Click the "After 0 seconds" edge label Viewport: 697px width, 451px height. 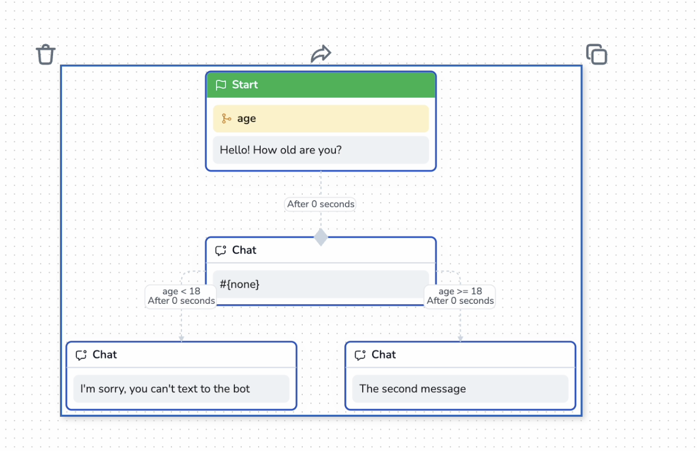click(321, 204)
